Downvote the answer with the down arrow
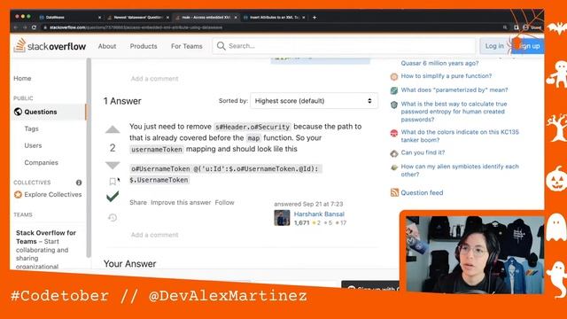The height and width of the screenshot is (319, 567). coord(113,165)
